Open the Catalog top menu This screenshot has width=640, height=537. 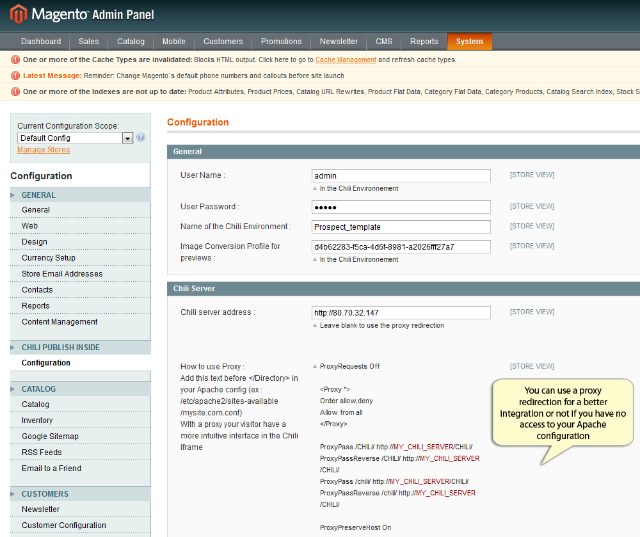click(x=131, y=41)
